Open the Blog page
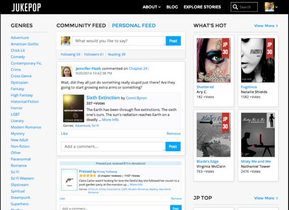Image resolution: width=289 pixels, height=210 pixels. 172,7
